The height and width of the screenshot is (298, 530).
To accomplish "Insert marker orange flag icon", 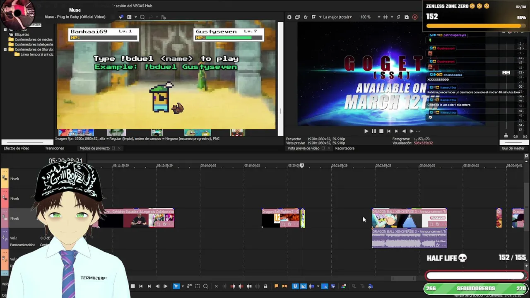I will pos(276,286).
